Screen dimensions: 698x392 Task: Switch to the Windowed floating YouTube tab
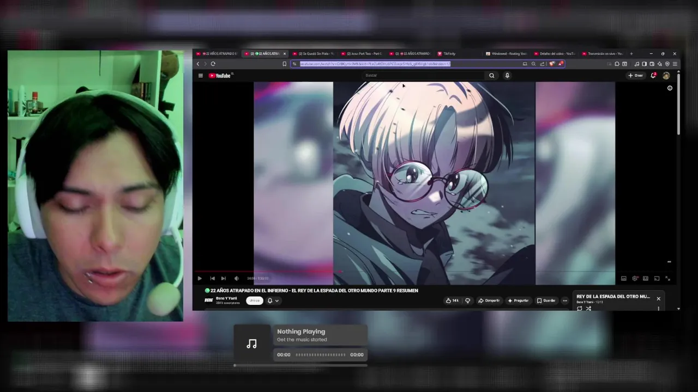coord(507,53)
